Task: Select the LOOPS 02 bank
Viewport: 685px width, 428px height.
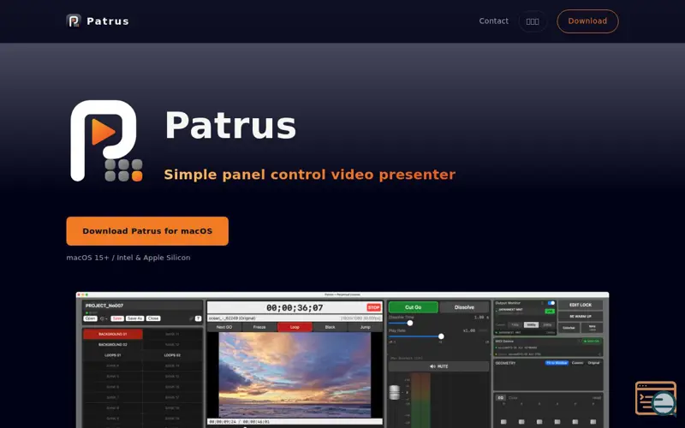Action: pyautogui.click(x=172, y=355)
